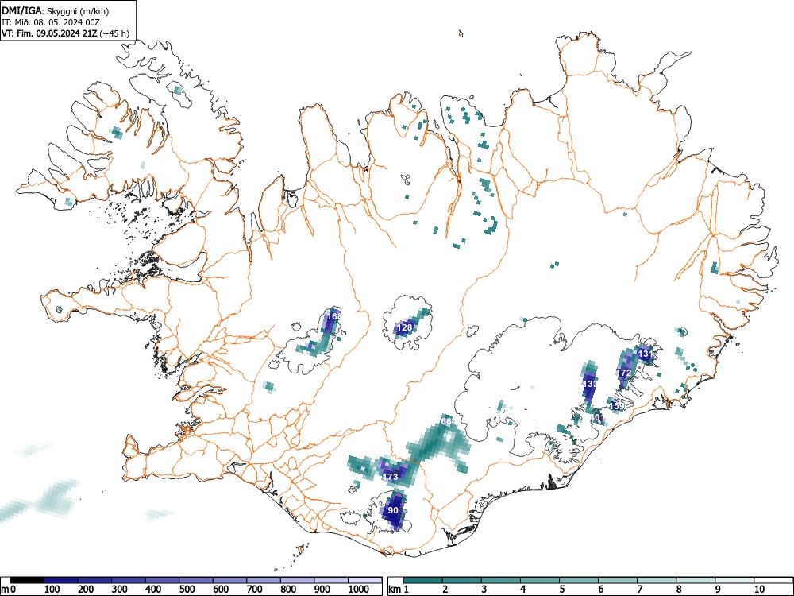
Task: Click the dark teal 1–2 km legend swatch
Action: [x=423, y=580]
